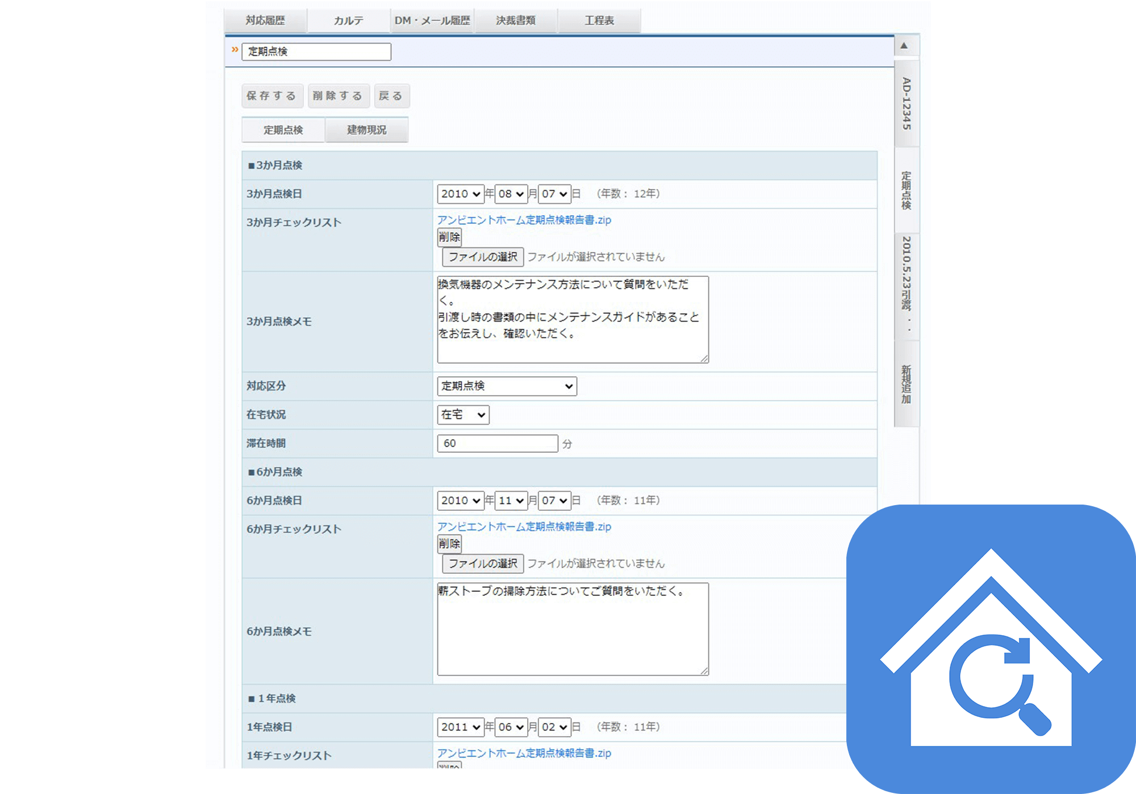Click 削除 under the 3か月チェックリスト file
This screenshot has height=794, width=1136.
(x=449, y=237)
